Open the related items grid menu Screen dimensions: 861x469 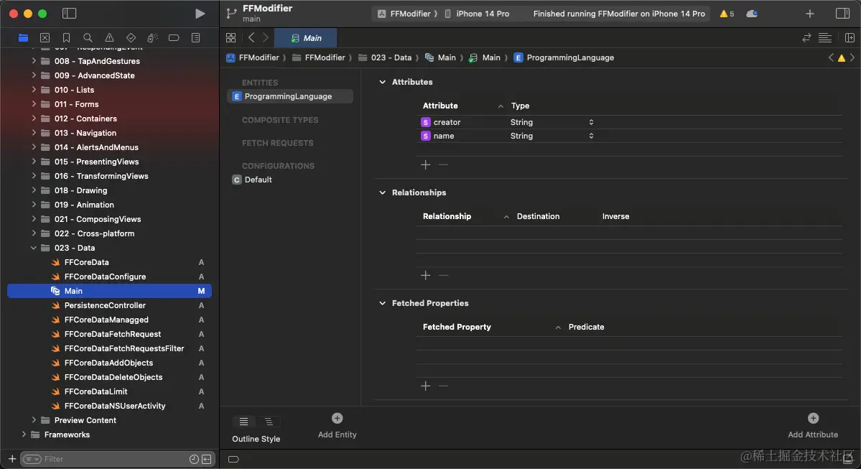pos(231,38)
